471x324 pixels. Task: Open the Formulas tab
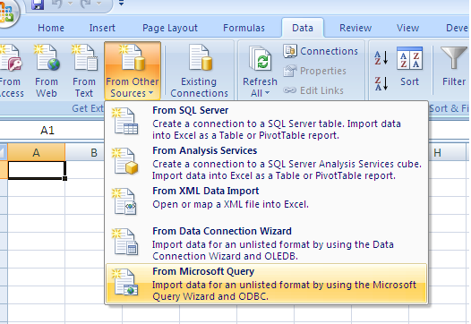coord(244,28)
